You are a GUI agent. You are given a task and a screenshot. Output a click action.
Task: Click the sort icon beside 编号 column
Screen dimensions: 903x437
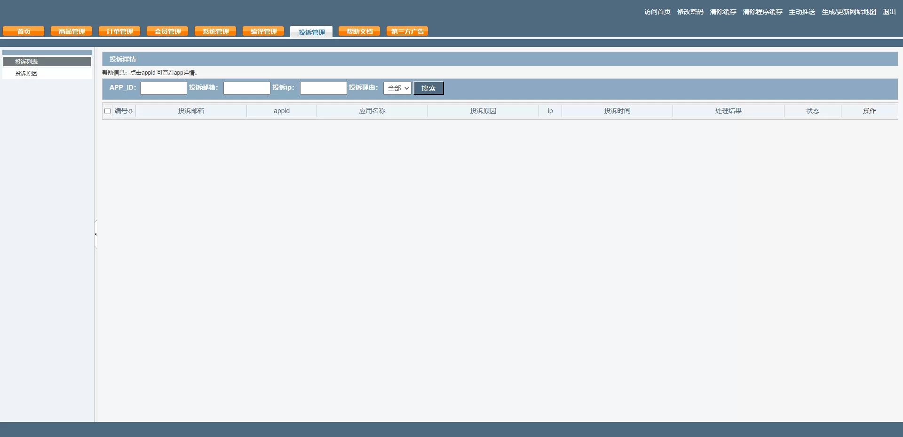131,111
